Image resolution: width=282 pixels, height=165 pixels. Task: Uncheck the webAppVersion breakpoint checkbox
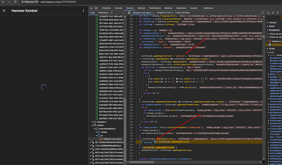(270, 45)
